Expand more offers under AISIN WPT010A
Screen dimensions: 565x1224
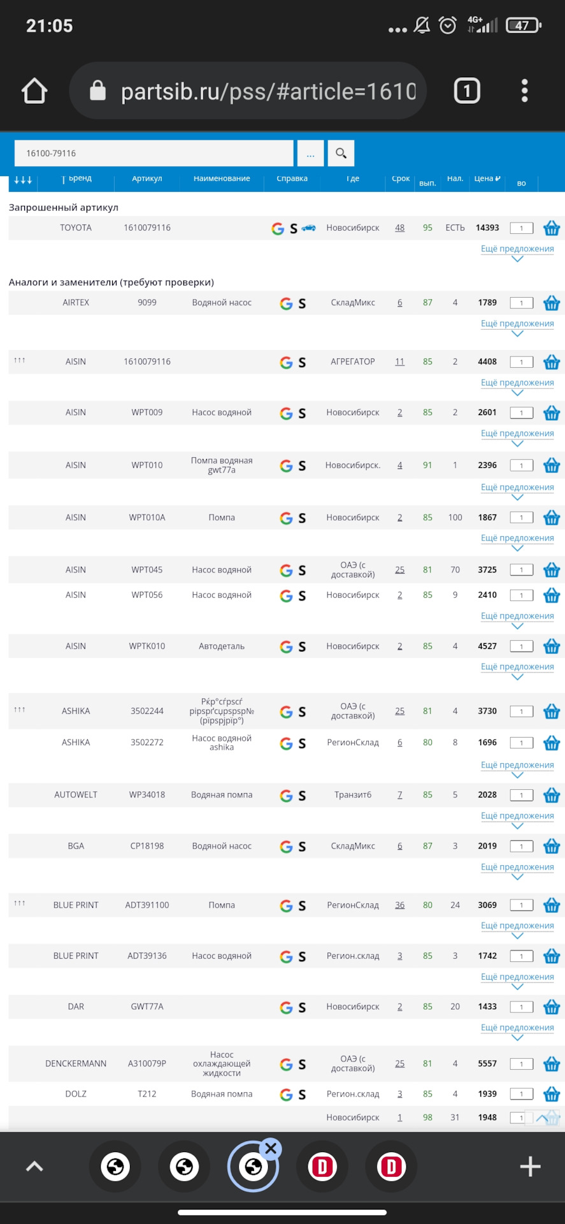coord(517,539)
